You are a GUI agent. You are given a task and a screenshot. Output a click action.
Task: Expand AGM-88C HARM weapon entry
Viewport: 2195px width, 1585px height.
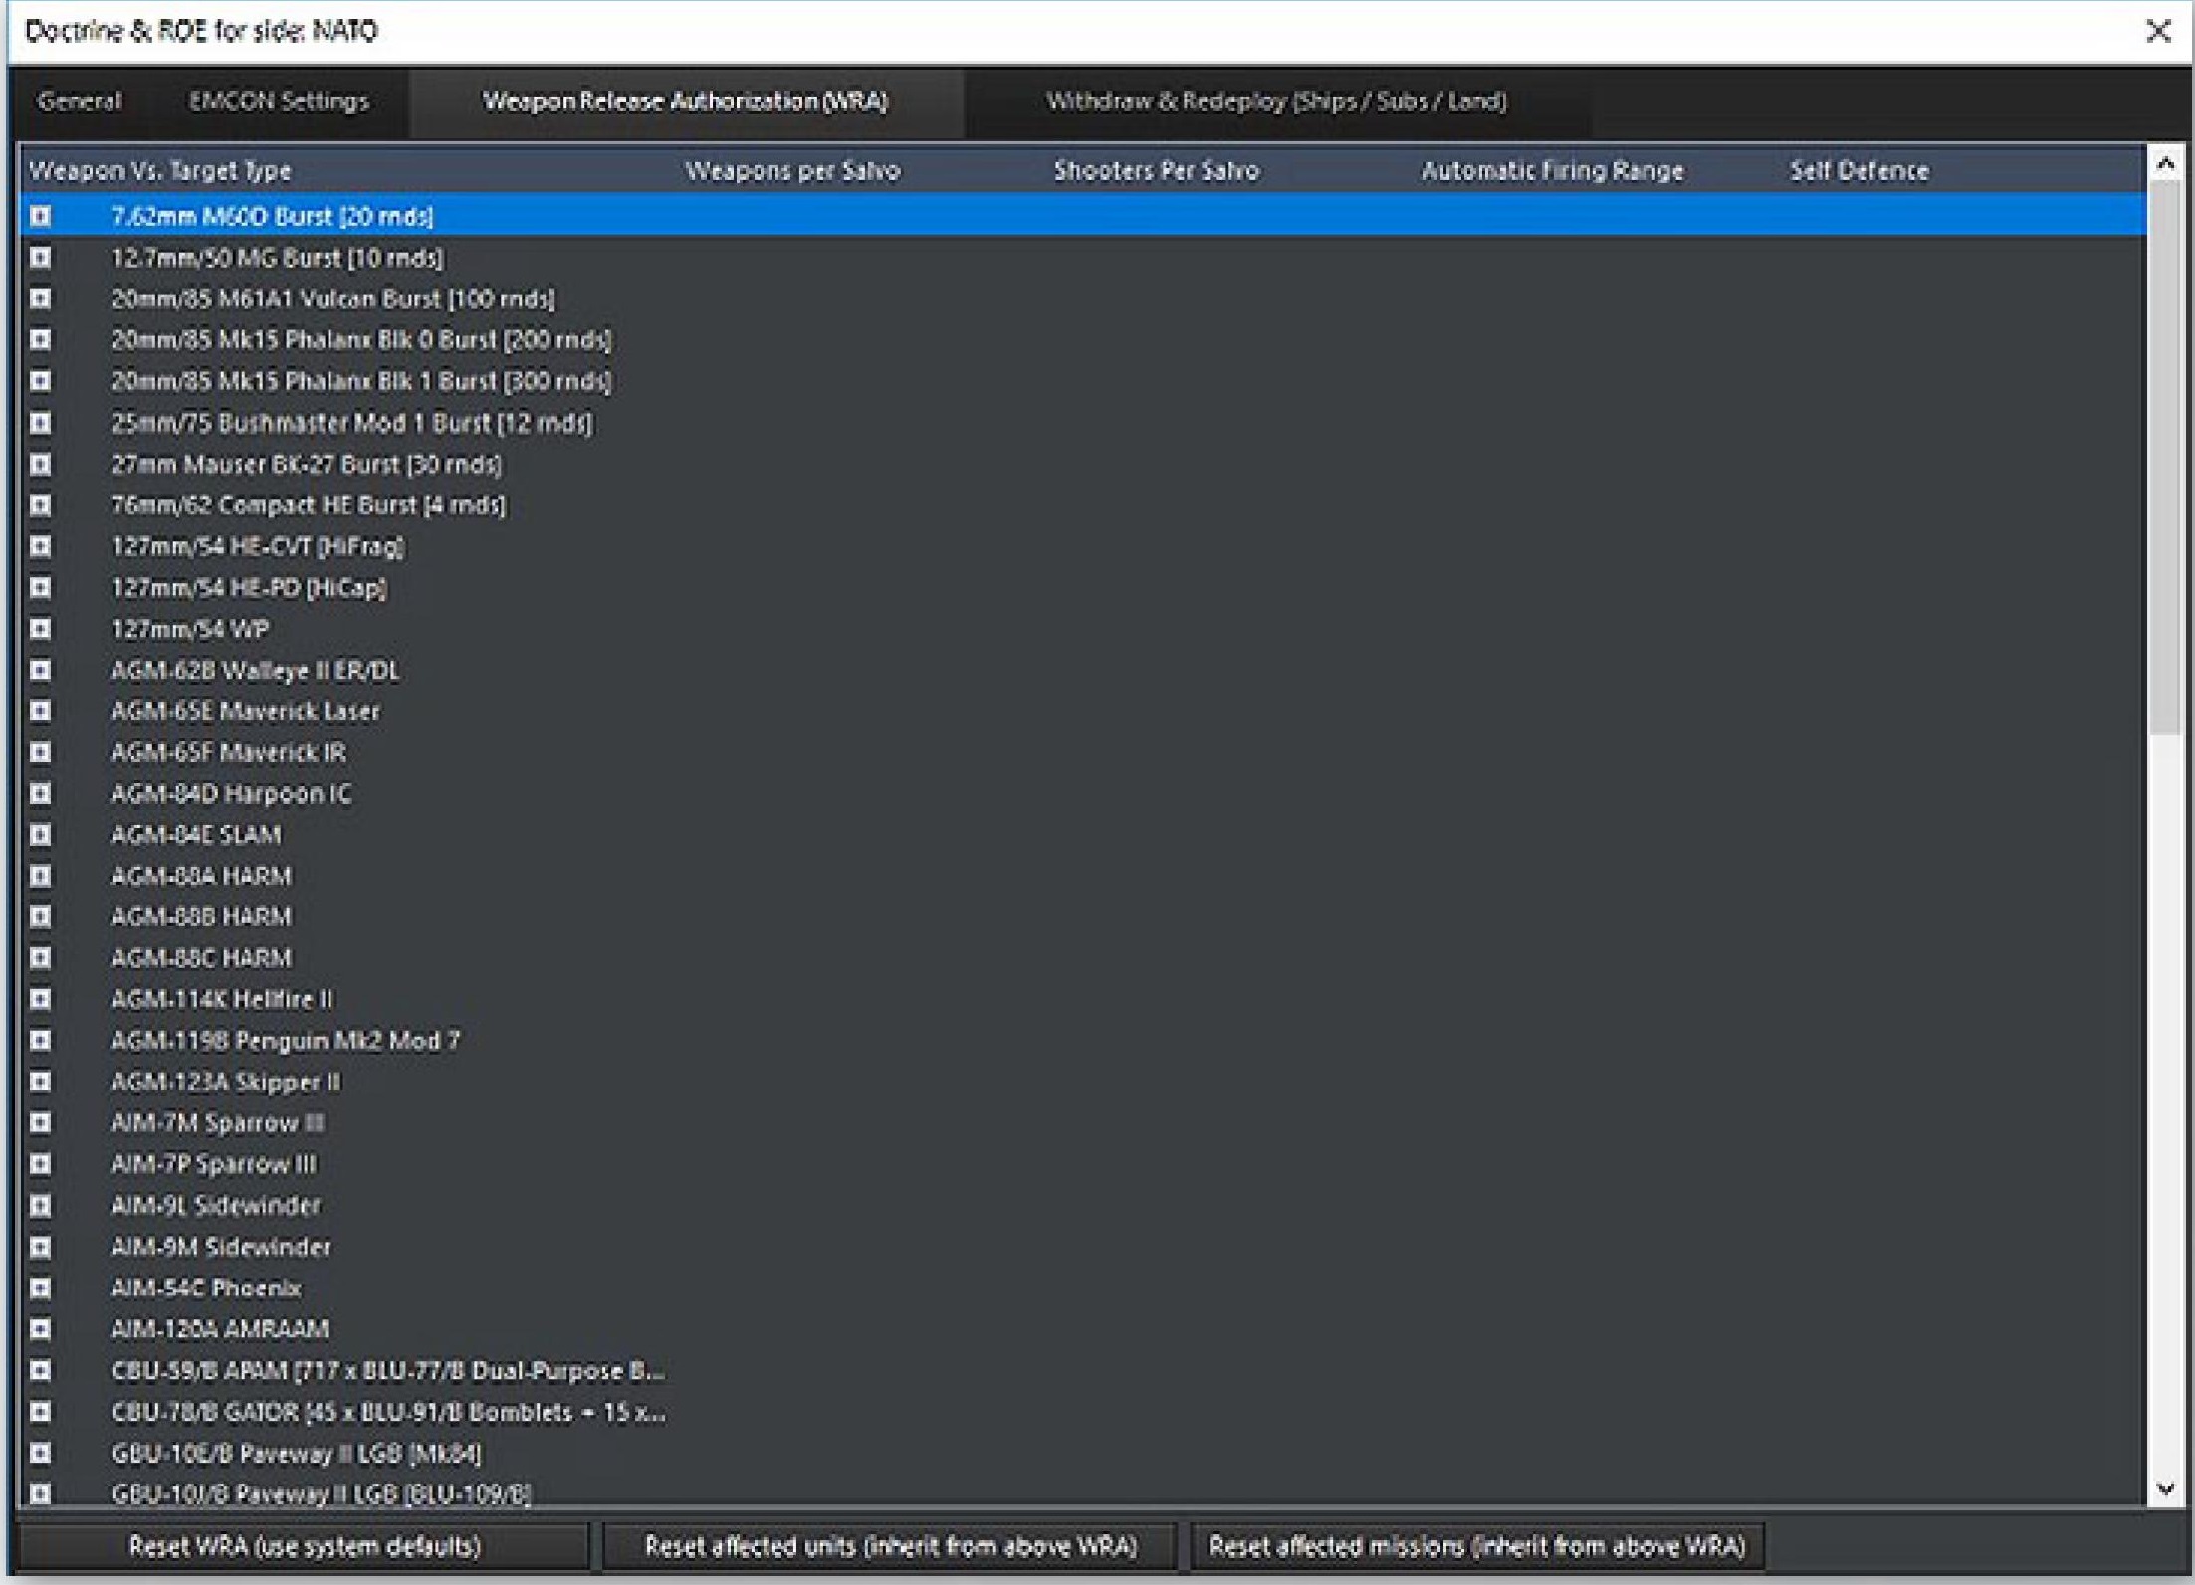point(40,958)
